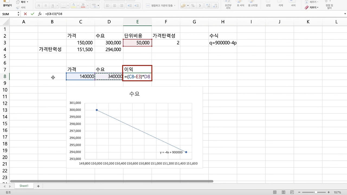Switch to Page Layout view
The image size is (347, 195).
[283, 192]
